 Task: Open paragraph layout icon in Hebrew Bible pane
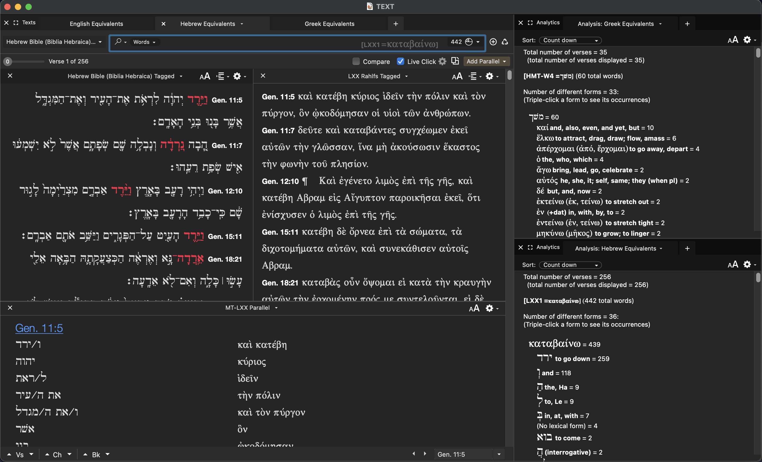click(220, 76)
